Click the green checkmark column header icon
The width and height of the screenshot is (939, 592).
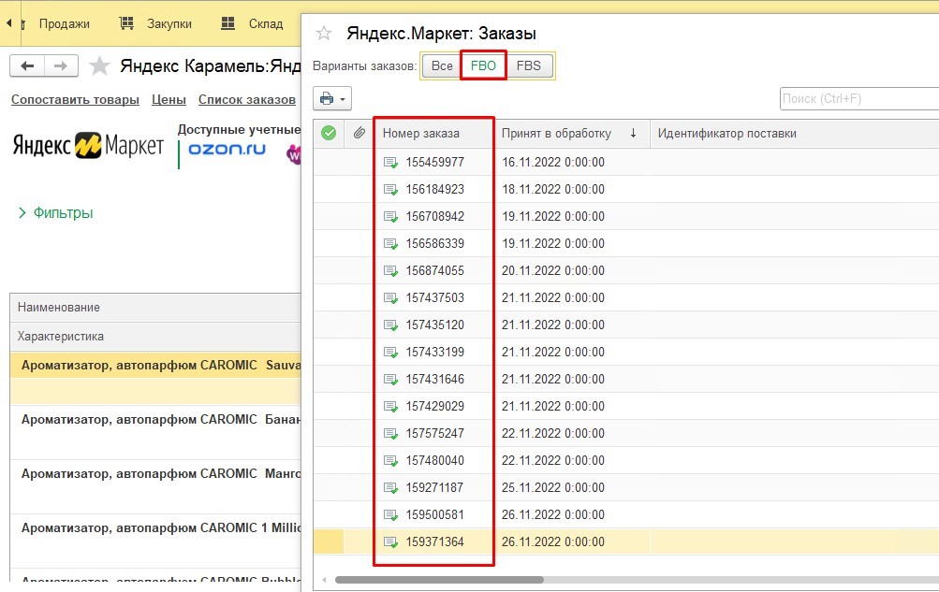(x=329, y=133)
